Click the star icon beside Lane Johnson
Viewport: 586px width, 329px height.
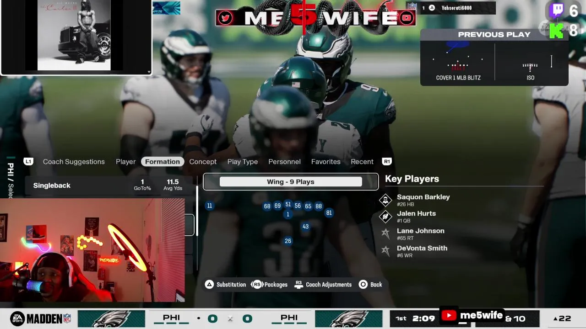[x=385, y=233]
